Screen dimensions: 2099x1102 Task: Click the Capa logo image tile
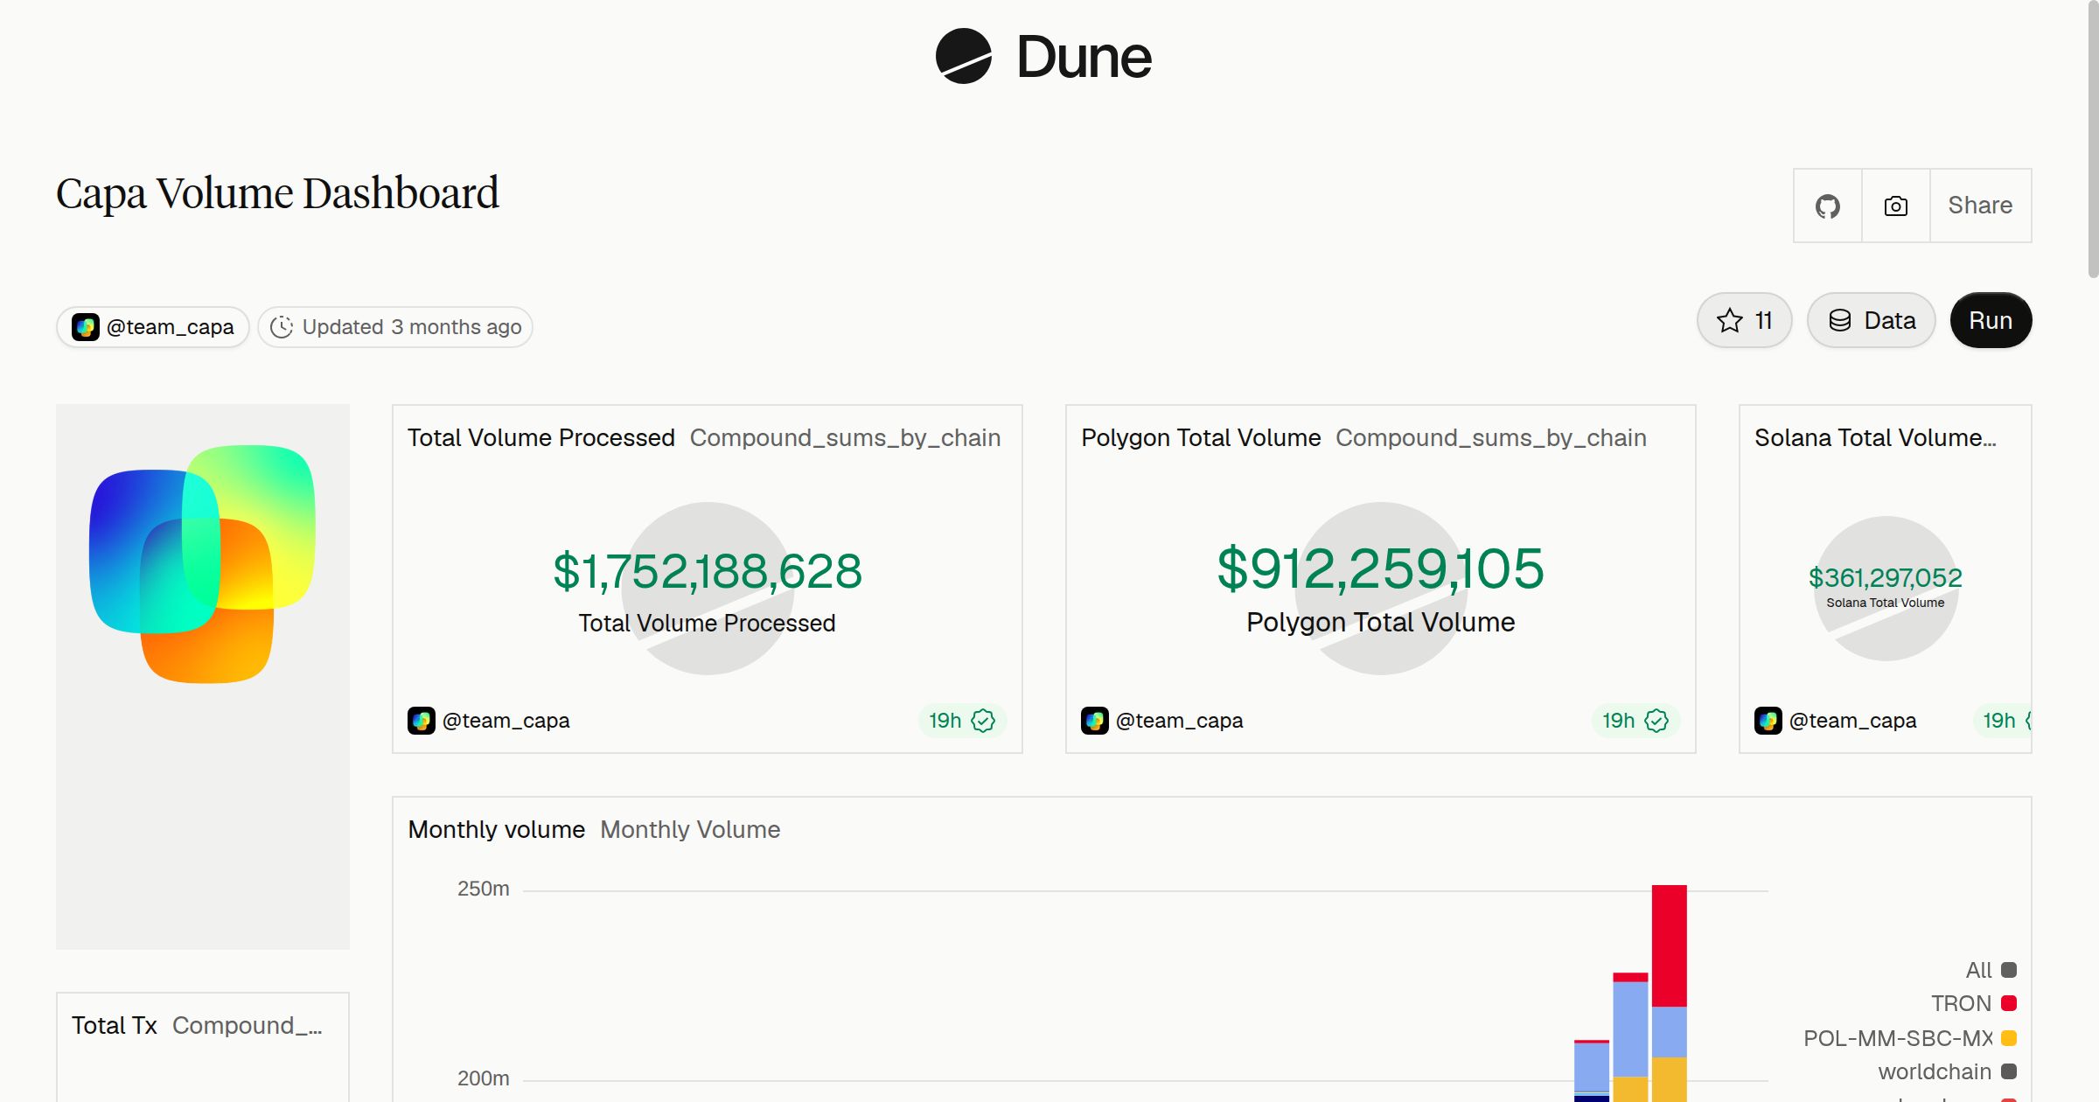[x=203, y=676]
